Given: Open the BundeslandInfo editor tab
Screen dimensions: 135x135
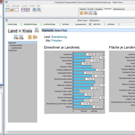Looking at the screenshot, I should [81, 24].
